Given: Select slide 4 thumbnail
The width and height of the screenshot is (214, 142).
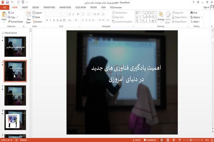Looking at the screenshot, I should (15, 120).
